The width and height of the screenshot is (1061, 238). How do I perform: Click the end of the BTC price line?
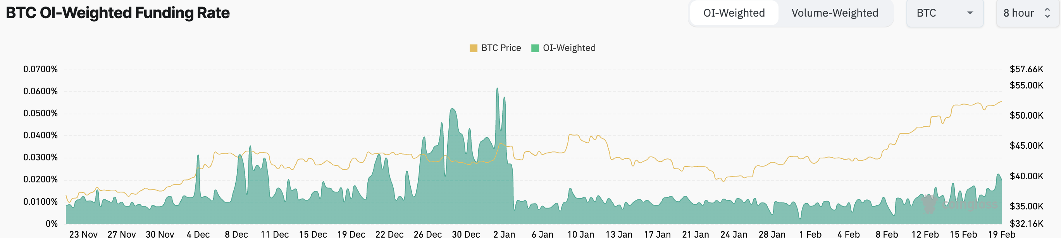pyautogui.click(x=1001, y=101)
